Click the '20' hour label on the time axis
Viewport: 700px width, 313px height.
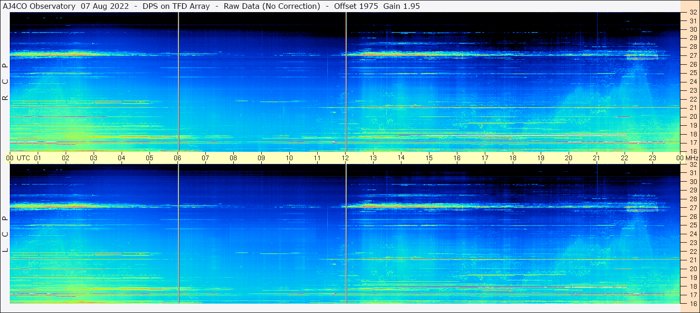[569, 158]
